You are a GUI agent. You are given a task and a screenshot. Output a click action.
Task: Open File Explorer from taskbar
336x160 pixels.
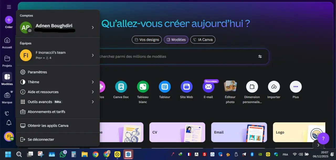pos(85,154)
